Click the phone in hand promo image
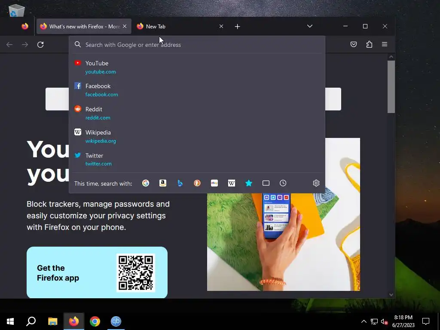This screenshot has height=330, width=440. [x=284, y=242]
